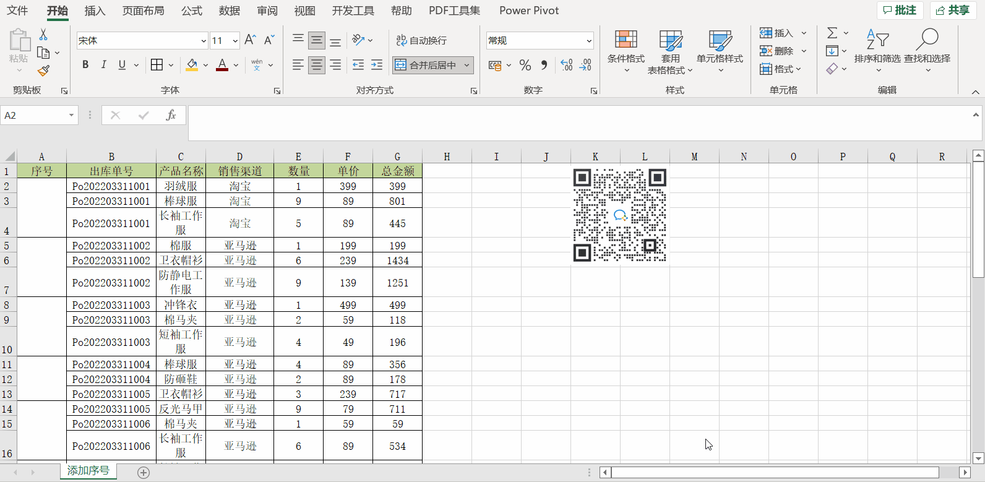Image resolution: width=985 pixels, height=482 pixels.
Task: Increase font size with the larger A icon
Action: click(250, 40)
